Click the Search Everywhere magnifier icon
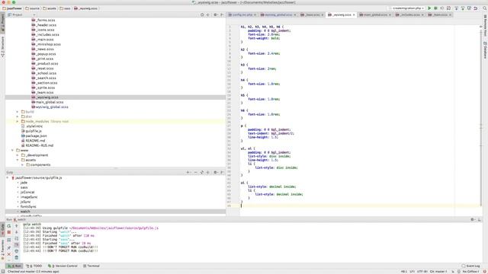This screenshot has width=488, height=274. [x=485, y=8]
